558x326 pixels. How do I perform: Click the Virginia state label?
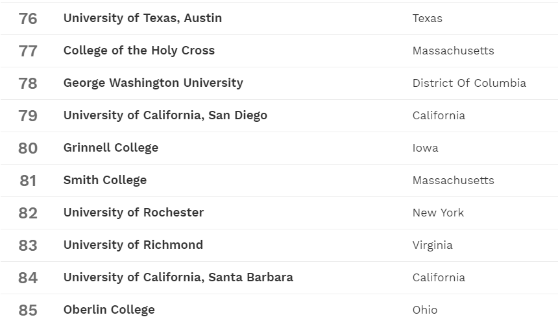(433, 246)
